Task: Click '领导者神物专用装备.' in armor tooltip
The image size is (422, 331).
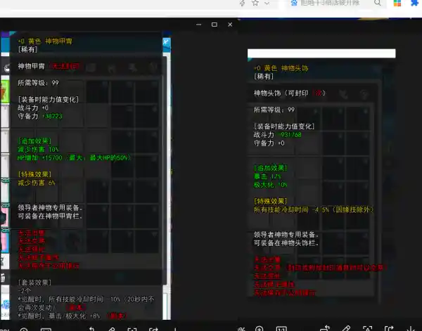Action: pos(50,207)
